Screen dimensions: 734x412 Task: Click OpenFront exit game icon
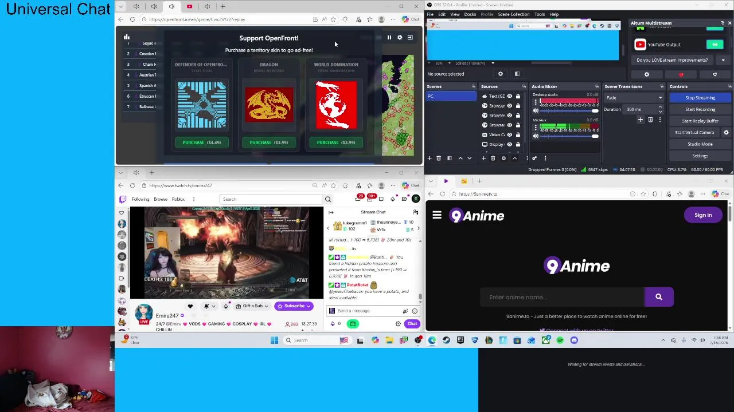coord(410,38)
